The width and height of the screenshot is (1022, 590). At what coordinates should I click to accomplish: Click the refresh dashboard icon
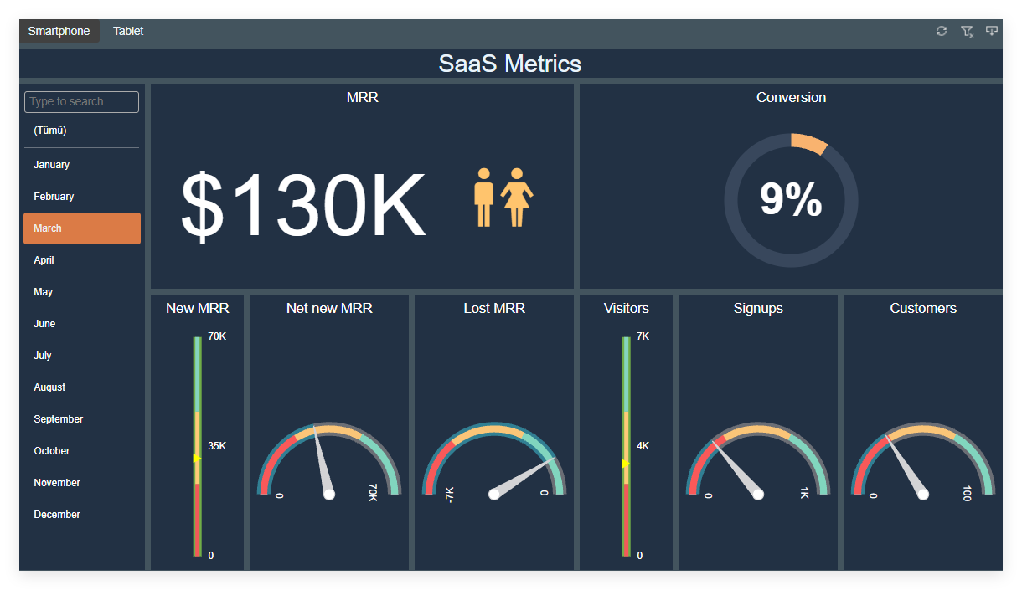click(x=942, y=31)
